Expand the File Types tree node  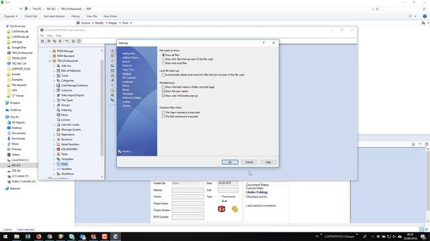54,100
